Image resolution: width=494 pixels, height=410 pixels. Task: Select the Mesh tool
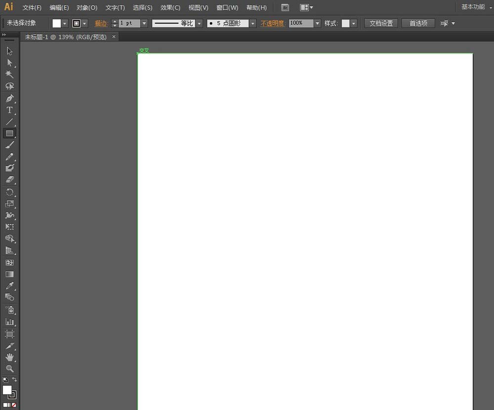[x=9, y=262]
